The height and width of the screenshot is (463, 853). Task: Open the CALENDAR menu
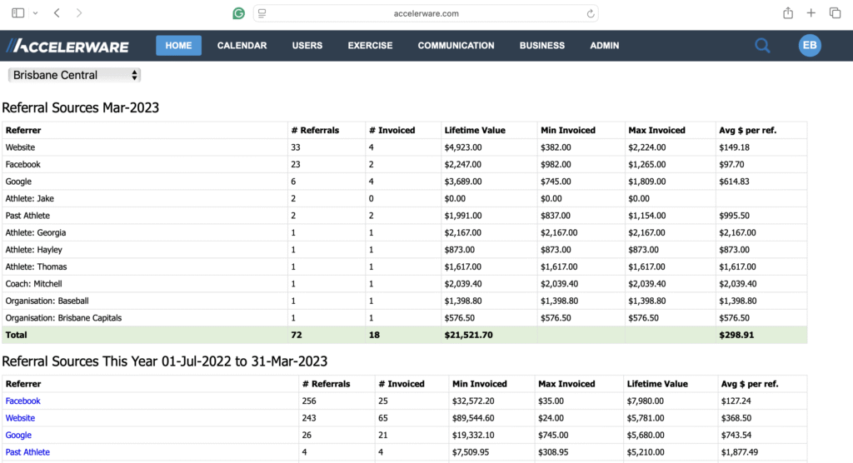pos(242,46)
